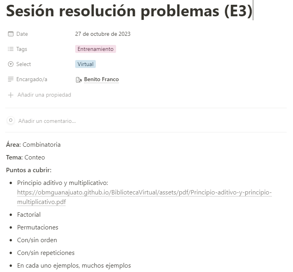The height and width of the screenshot is (272, 293).
Task: Open date picker on 27 de octubre de 2023
Action: pos(103,34)
